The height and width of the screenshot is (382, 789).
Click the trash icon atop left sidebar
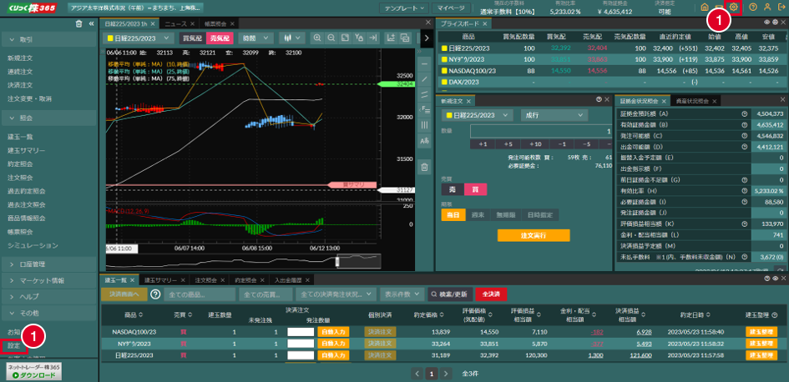point(78,23)
